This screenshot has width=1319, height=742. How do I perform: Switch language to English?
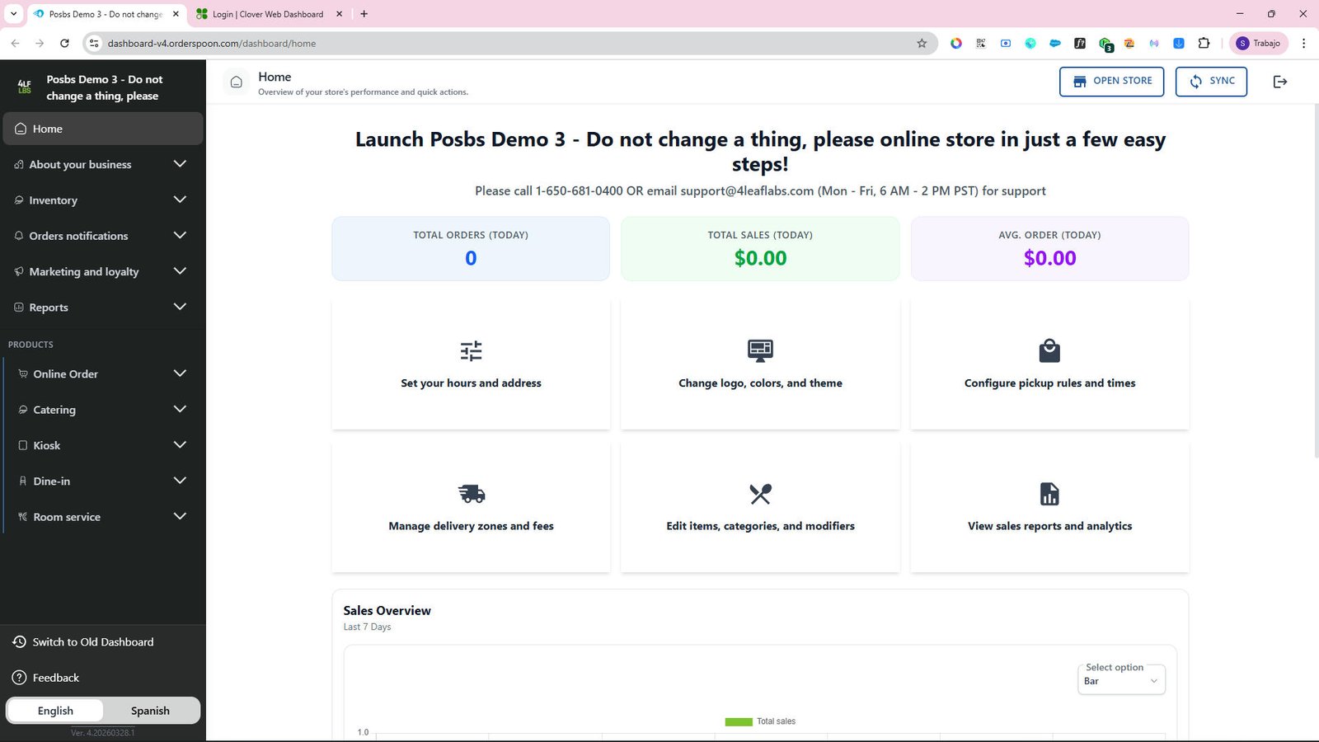point(55,711)
